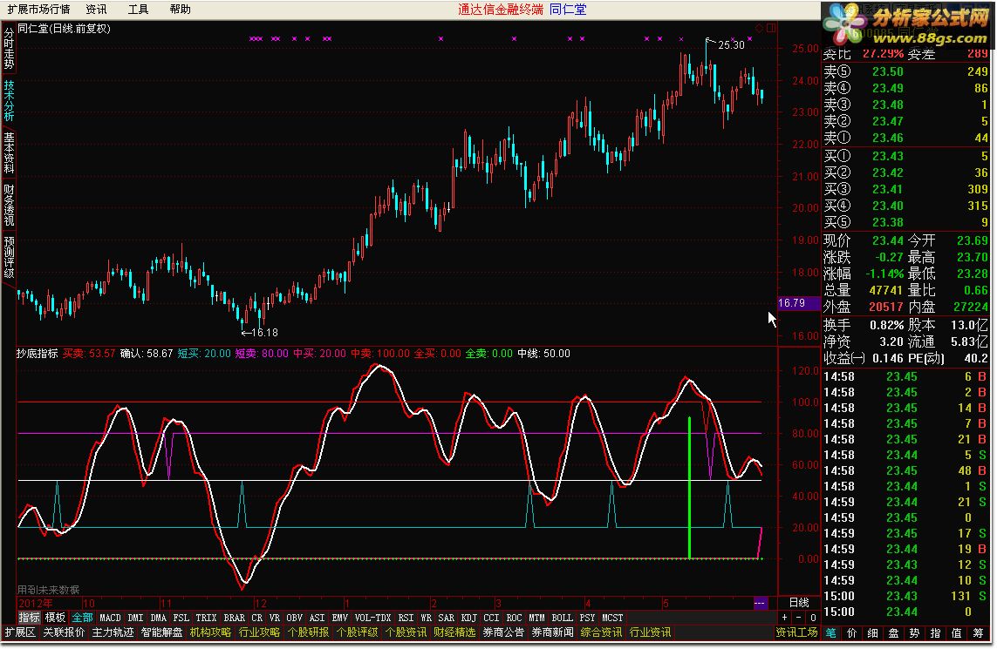This screenshot has width=997, height=649.
Task: Open the 扩展区 tab
Action: click(x=20, y=632)
